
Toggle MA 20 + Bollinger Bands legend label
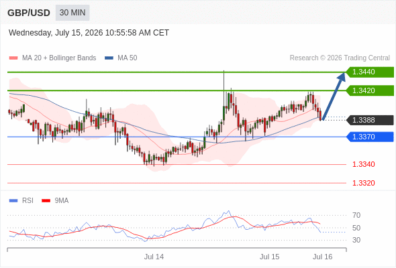pos(59,58)
